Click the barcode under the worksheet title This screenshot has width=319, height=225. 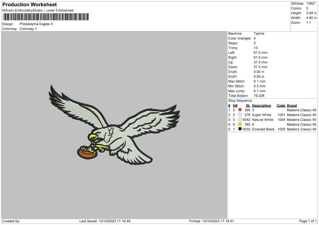coord(46,17)
